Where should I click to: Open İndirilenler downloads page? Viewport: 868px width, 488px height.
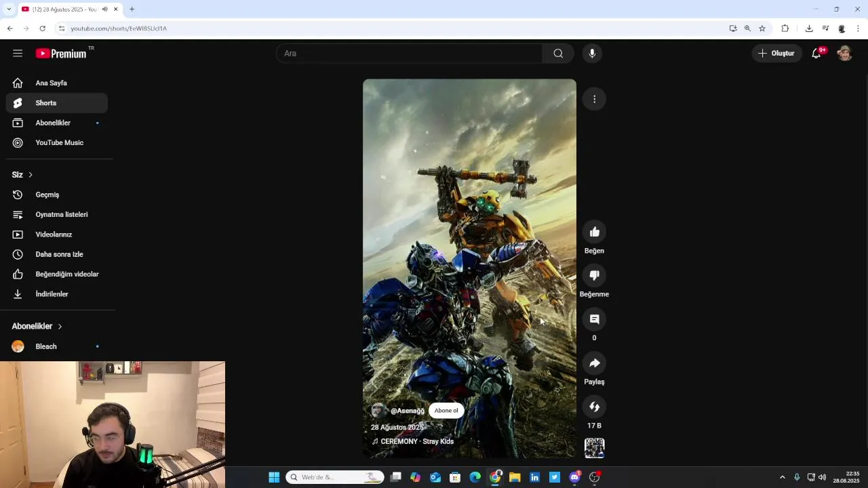pyautogui.click(x=57, y=294)
